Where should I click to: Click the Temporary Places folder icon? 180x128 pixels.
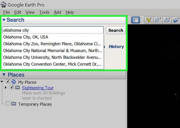point(14,104)
